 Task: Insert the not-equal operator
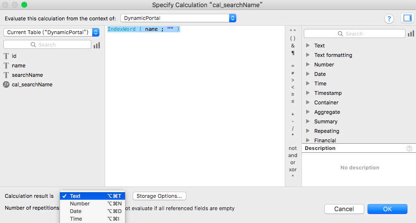(293, 73)
